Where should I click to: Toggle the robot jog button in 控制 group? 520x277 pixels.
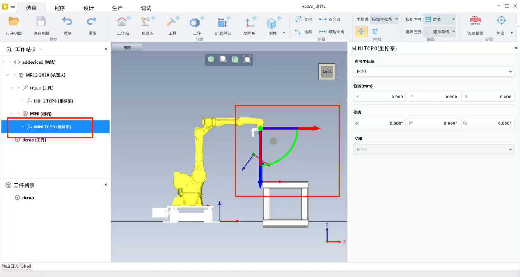click(375, 32)
